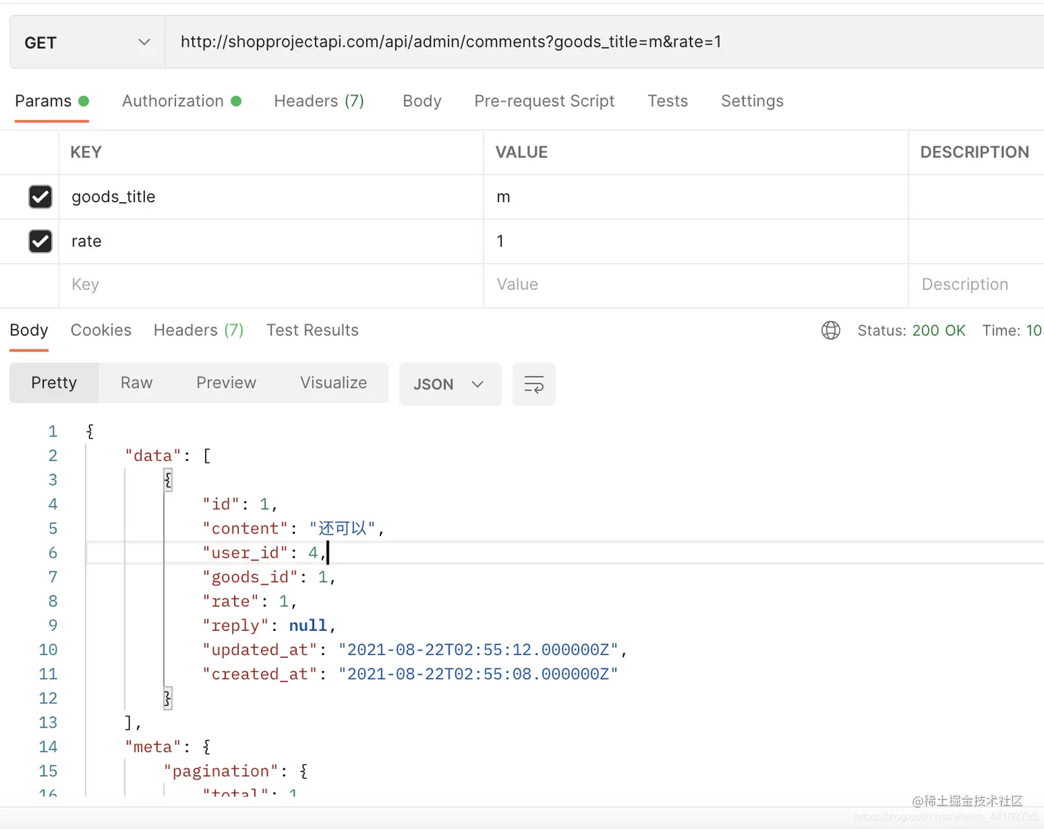This screenshot has height=829, width=1044.
Task: Open the Tests tab
Action: click(668, 101)
